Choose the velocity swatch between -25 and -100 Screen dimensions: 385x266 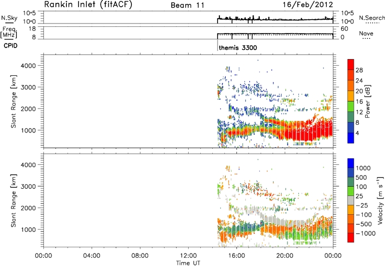(351, 210)
